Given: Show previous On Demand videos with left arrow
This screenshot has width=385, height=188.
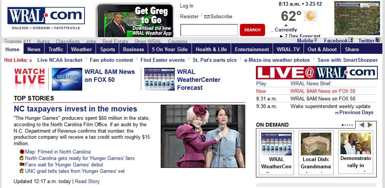Looking at the screenshot, I should click(362, 125).
